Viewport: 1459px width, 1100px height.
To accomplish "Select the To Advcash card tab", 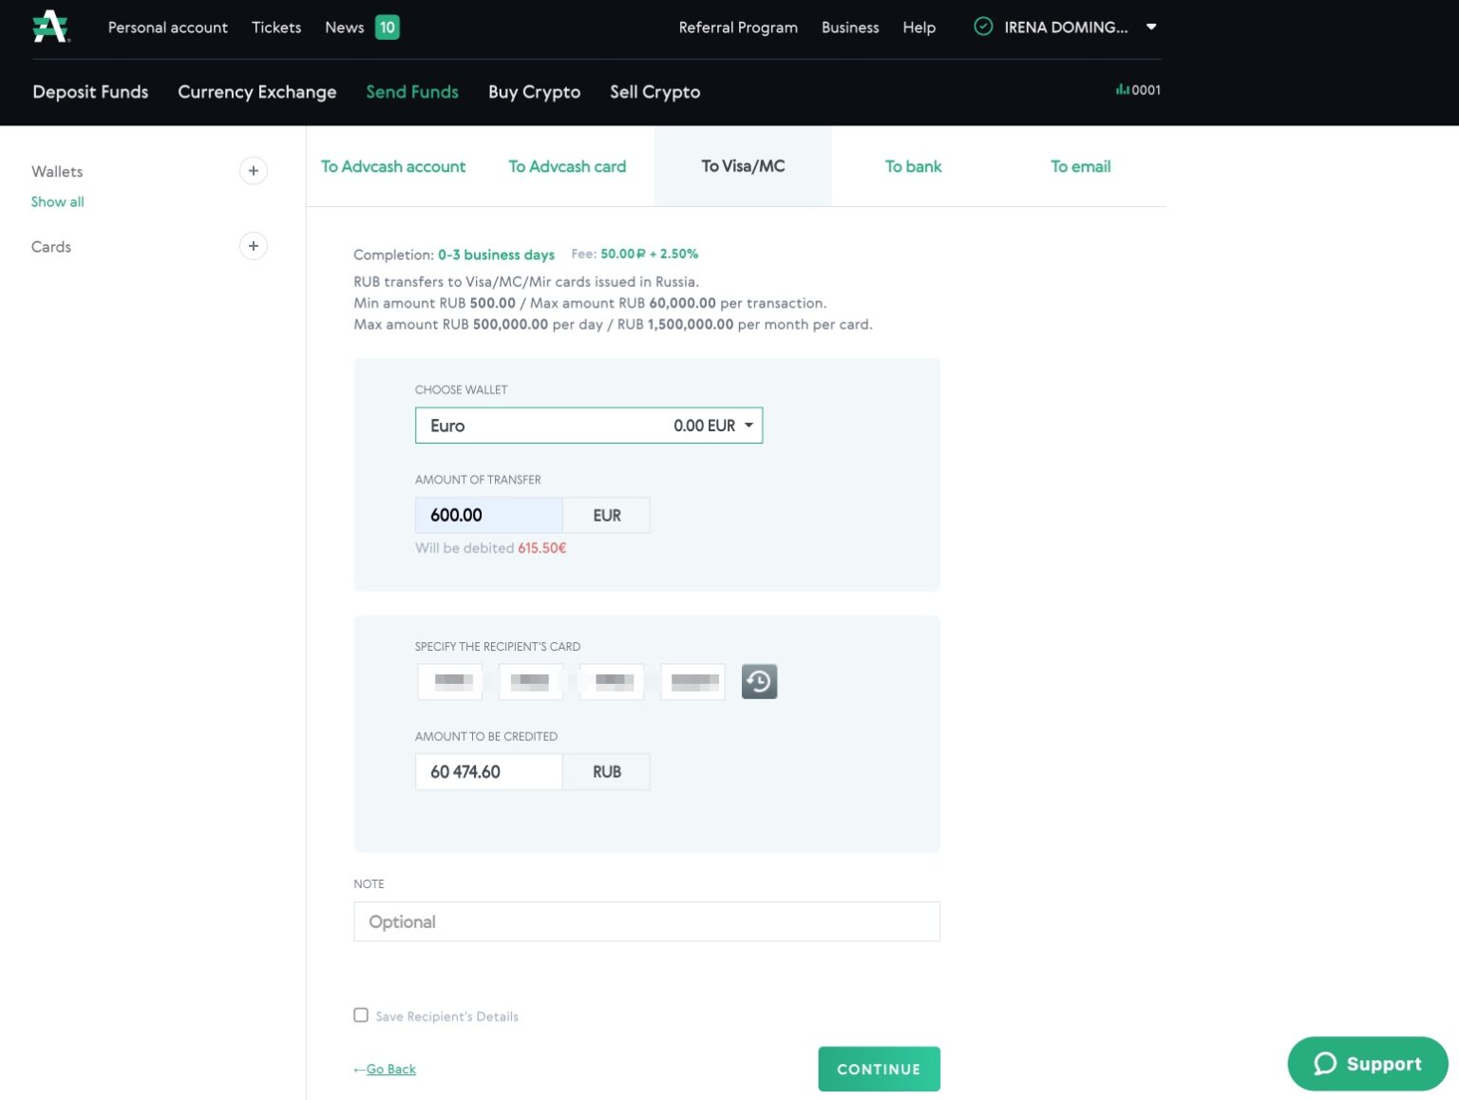I will [x=567, y=166].
